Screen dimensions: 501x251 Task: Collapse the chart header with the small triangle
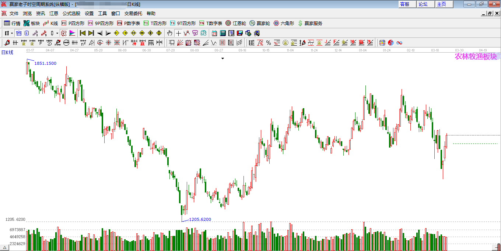pyautogui.click(x=223, y=58)
